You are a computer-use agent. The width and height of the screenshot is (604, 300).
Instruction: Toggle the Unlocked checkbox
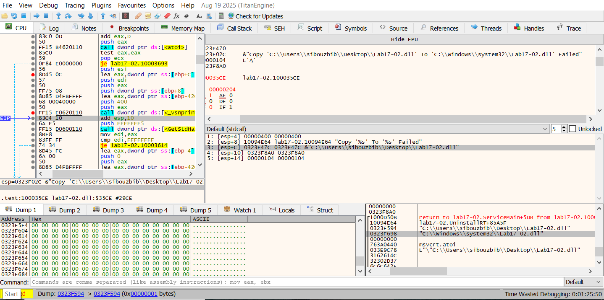(572, 129)
